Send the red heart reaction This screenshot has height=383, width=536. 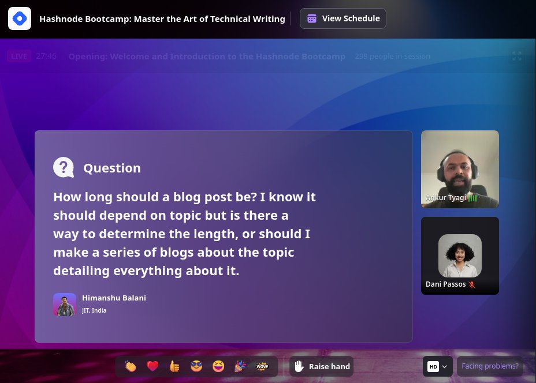(152, 366)
